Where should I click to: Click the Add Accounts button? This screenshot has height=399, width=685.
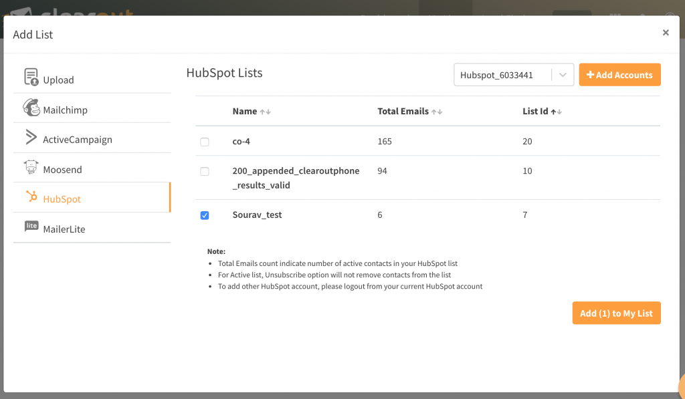tap(619, 75)
